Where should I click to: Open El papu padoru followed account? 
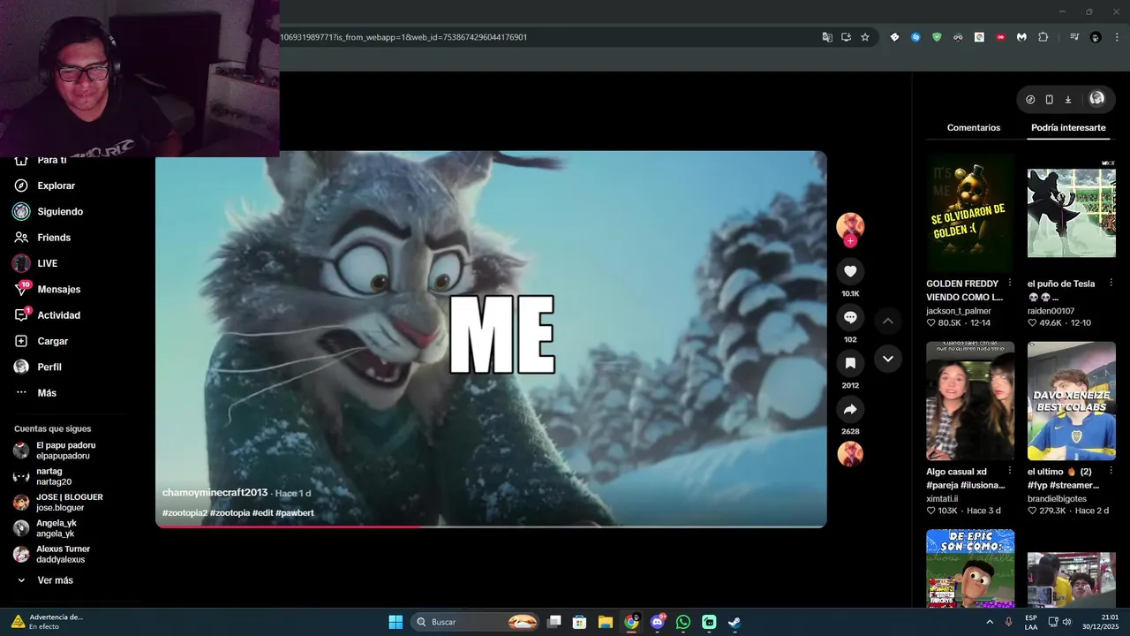click(66, 450)
